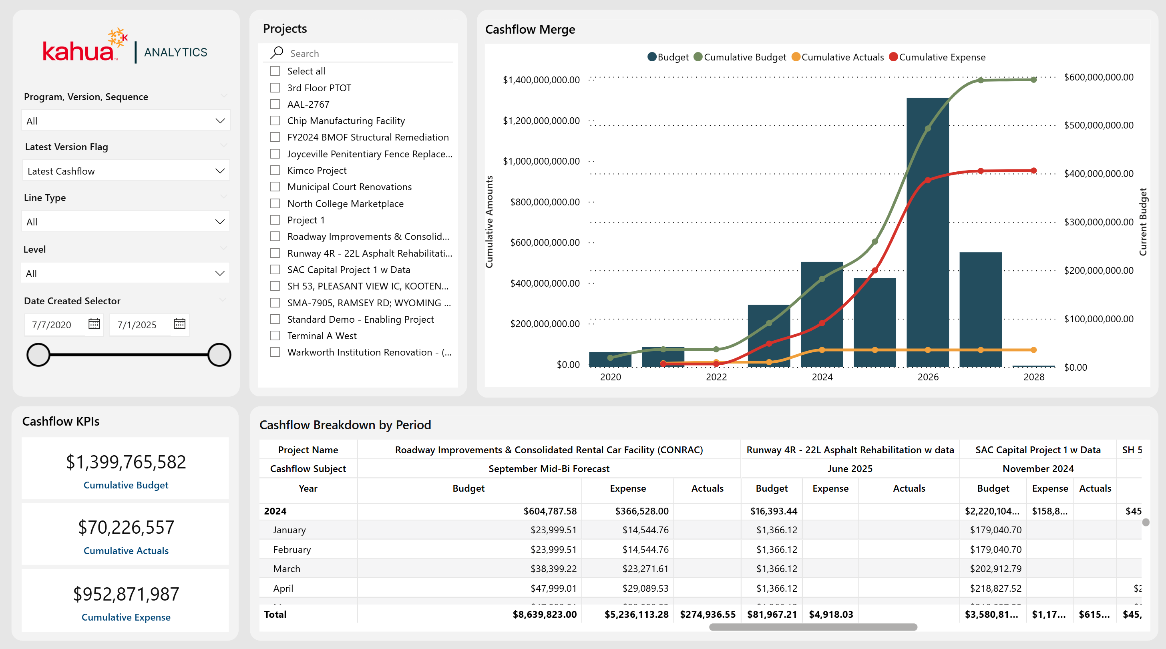Click the Cumulative Expense legend dot

pos(893,57)
